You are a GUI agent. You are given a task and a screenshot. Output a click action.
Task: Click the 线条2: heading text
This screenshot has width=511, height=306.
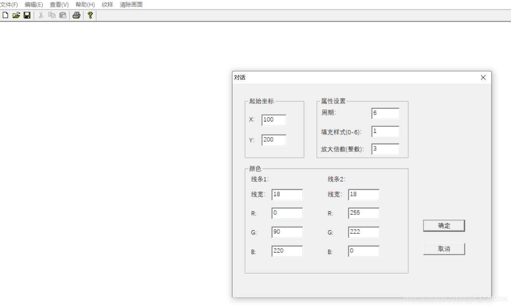coord(336,179)
